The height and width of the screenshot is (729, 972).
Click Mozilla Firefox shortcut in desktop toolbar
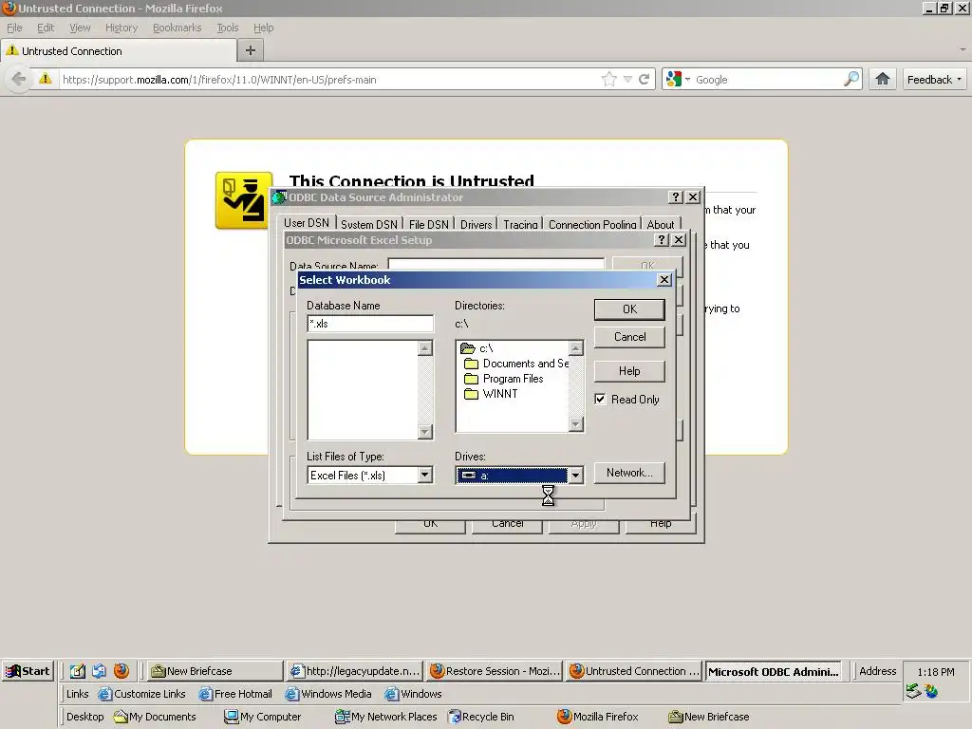[598, 717]
